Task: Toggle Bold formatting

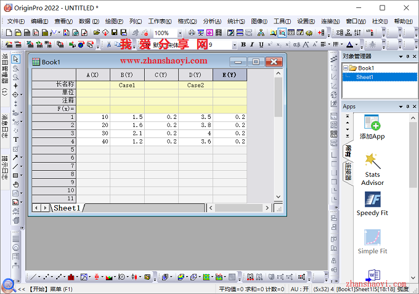Action: [x=243, y=44]
